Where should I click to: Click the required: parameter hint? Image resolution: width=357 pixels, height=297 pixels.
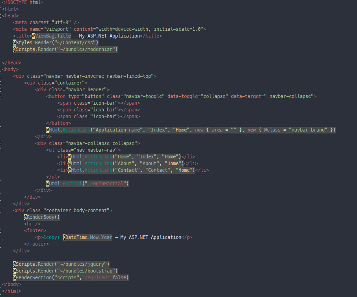(97, 278)
